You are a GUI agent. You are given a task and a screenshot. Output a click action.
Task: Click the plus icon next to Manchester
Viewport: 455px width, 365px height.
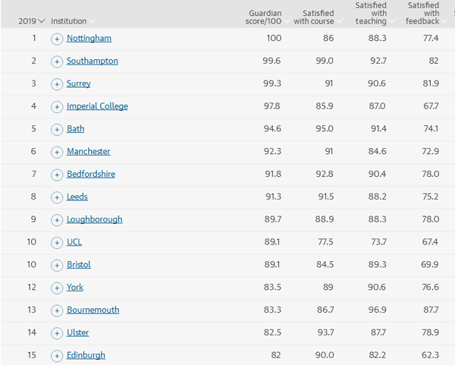(57, 153)
